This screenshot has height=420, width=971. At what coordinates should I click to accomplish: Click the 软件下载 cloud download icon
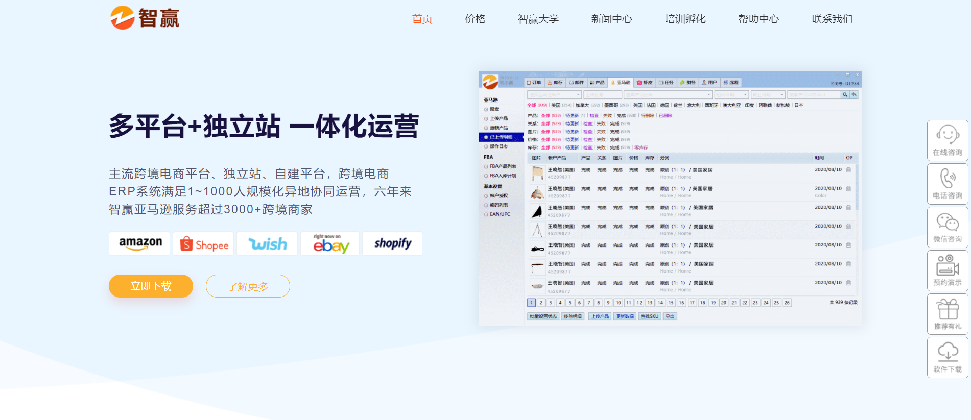tap(948, 357)
